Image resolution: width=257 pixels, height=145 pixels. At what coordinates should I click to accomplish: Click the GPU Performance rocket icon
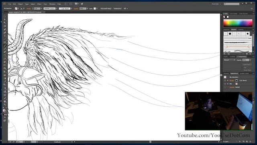[82, 4]
